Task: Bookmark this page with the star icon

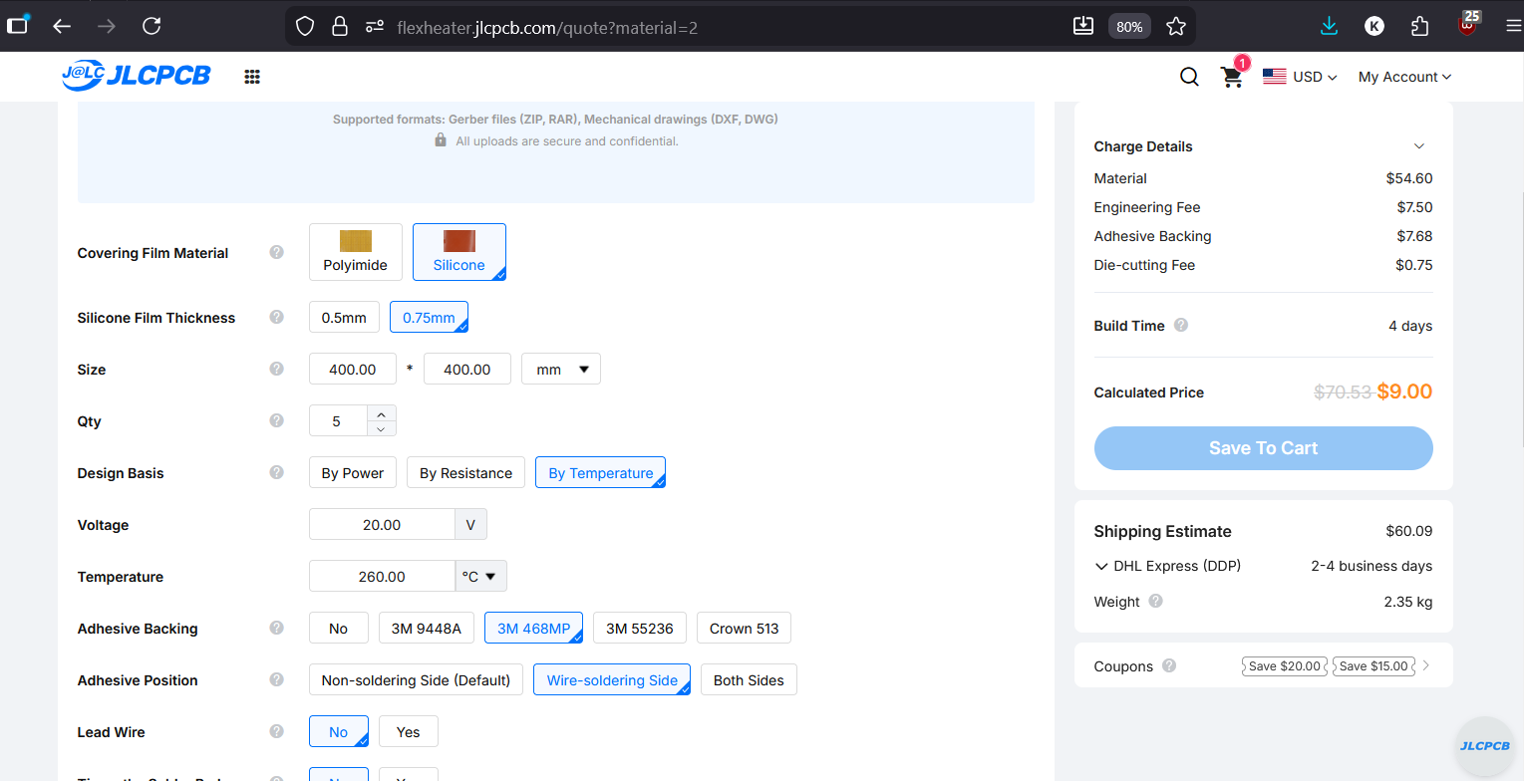Action: coord(1176,27)
